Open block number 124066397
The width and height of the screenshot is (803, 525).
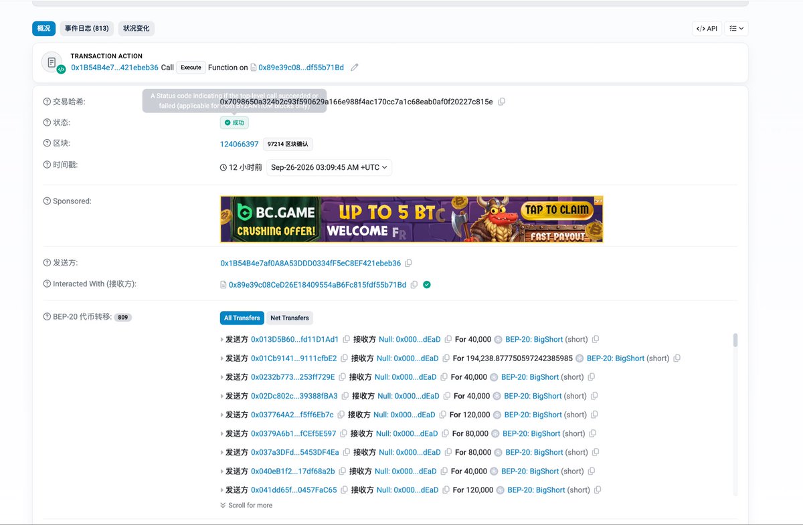[240, 144]
